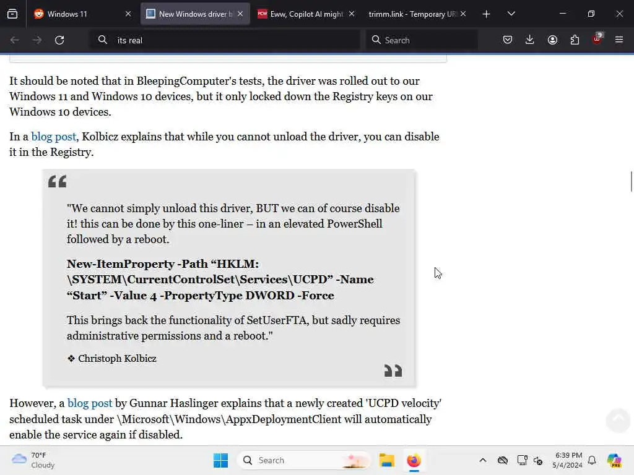Open the notifications bell icon
The image size is (634, 475).
[592, 460]
